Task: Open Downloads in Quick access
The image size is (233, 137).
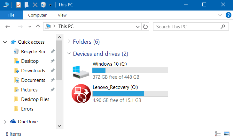Action: pos(33,71)
